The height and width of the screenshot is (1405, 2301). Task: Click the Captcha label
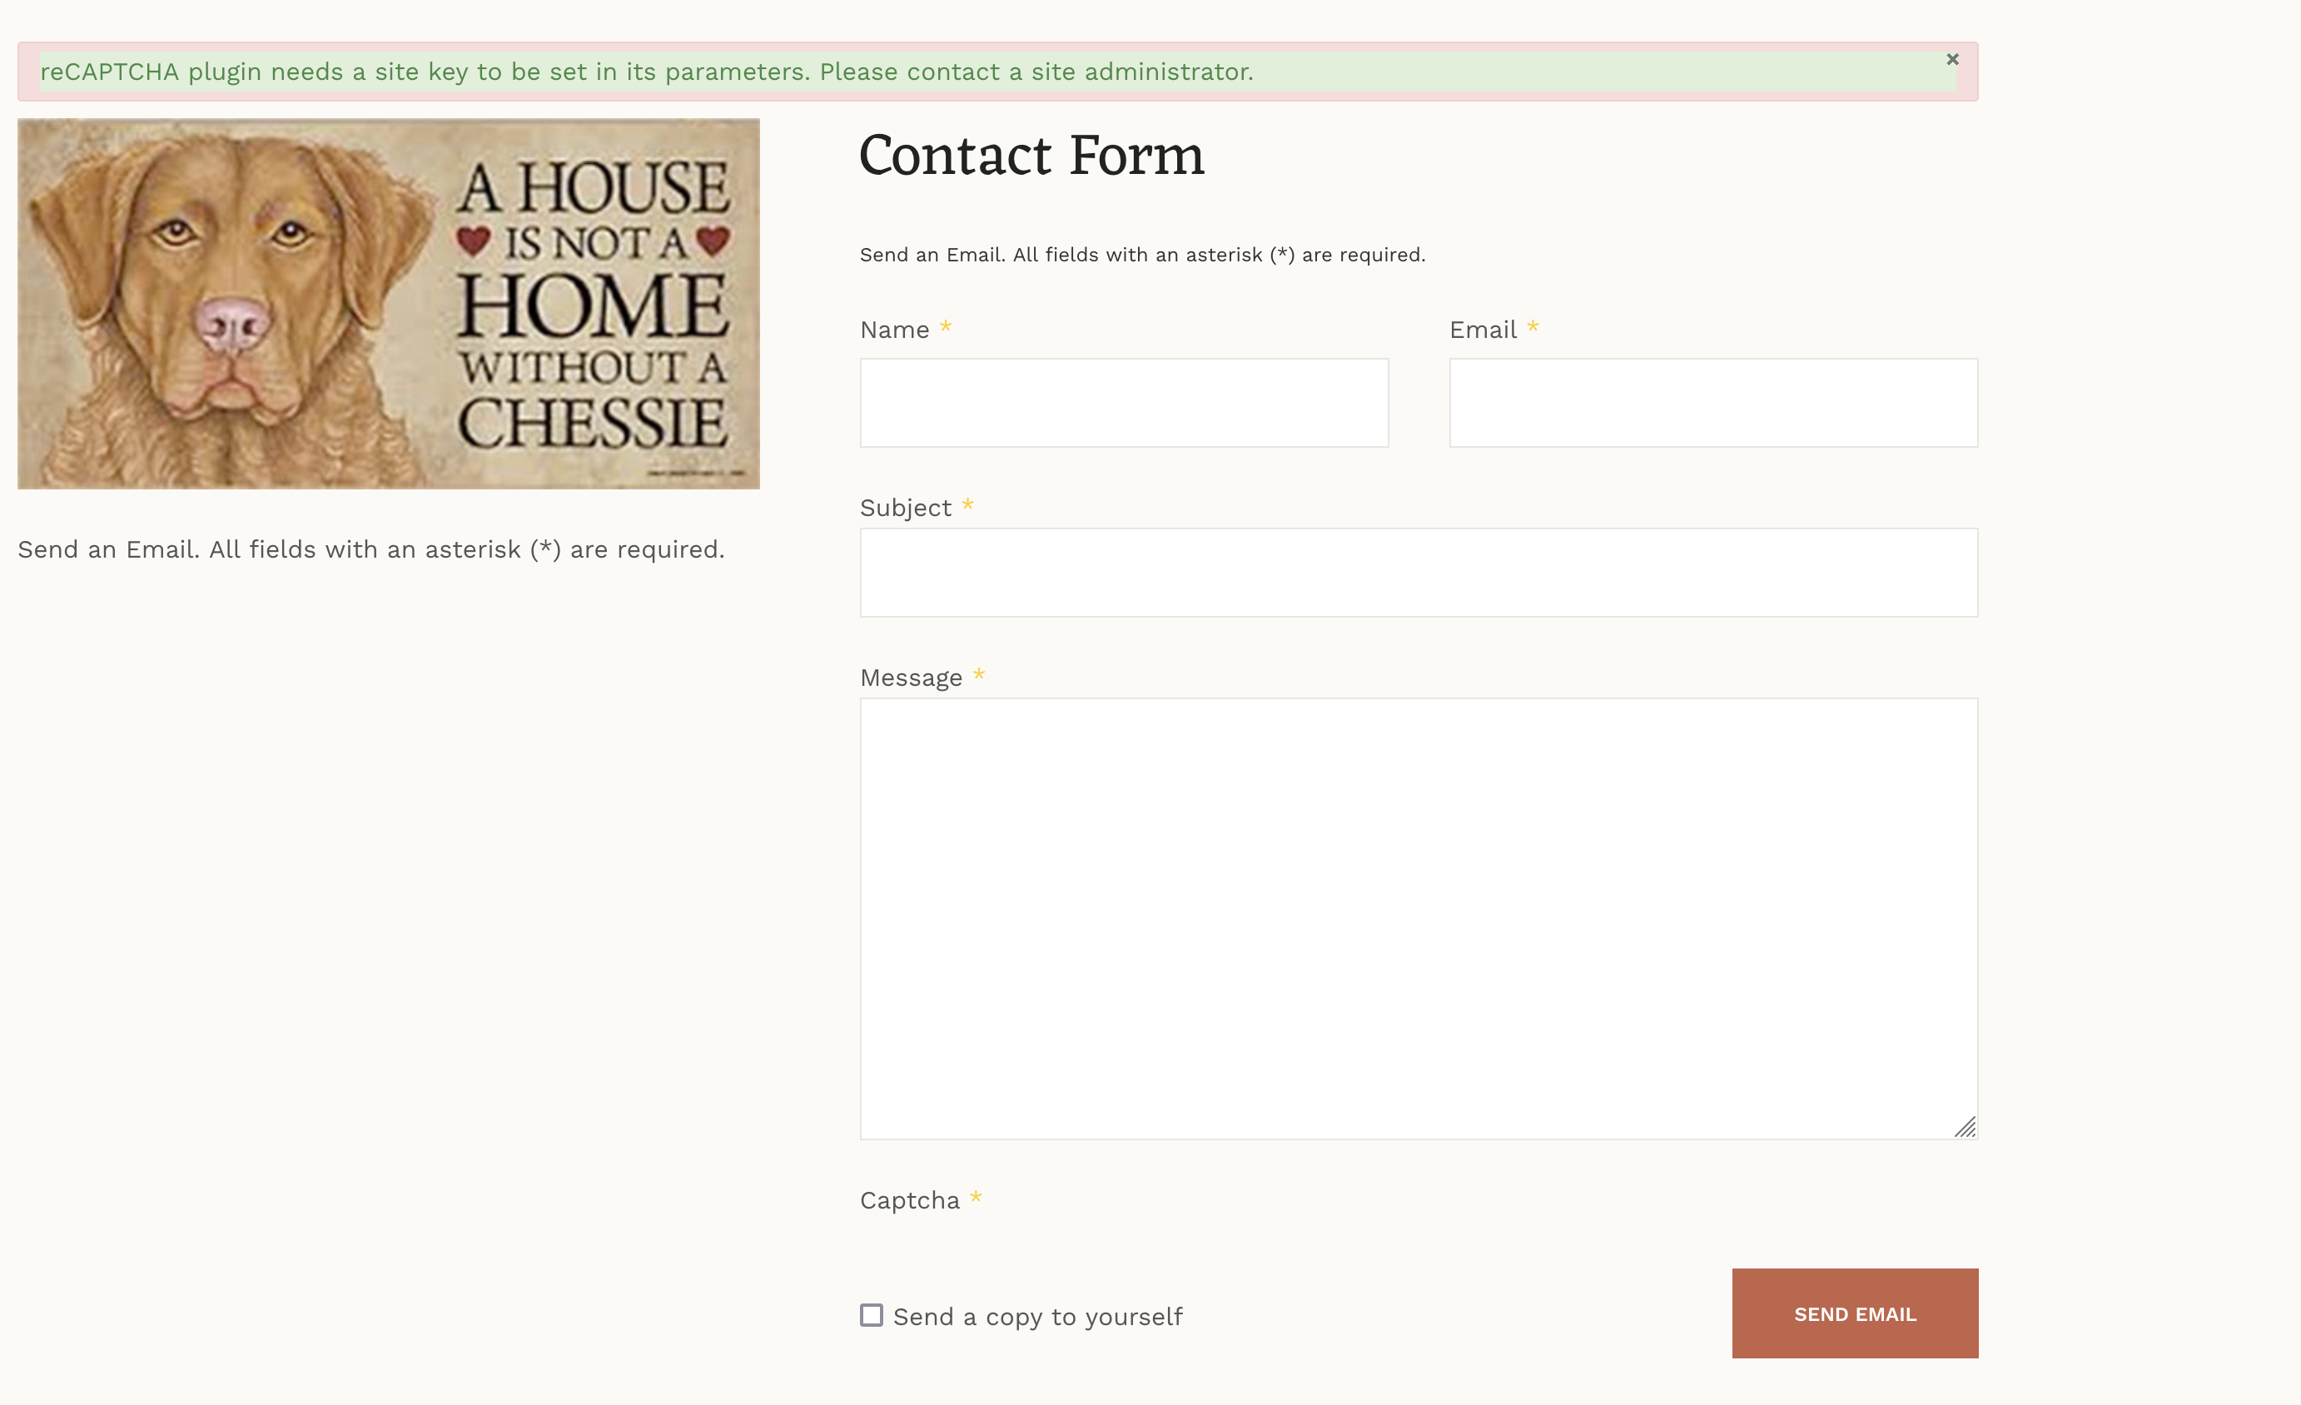pos(908,1200)
